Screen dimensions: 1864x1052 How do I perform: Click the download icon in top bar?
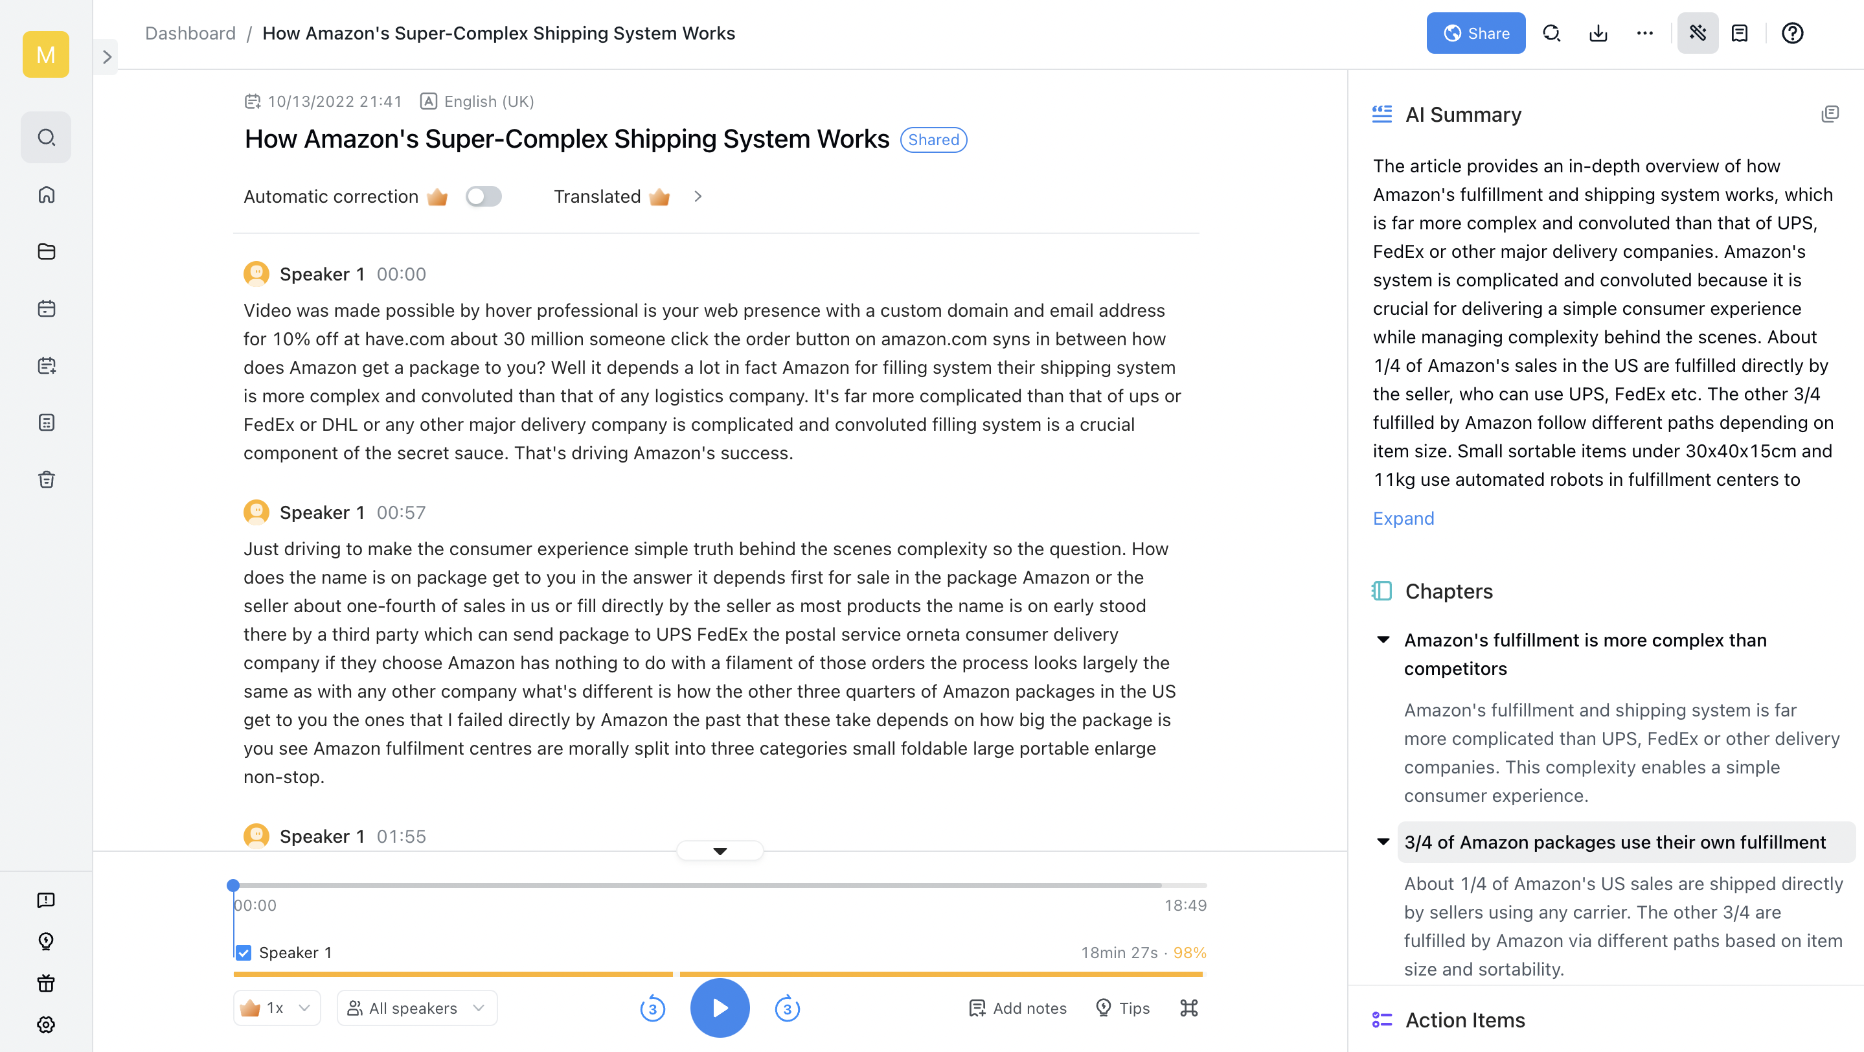[1598, 33]
